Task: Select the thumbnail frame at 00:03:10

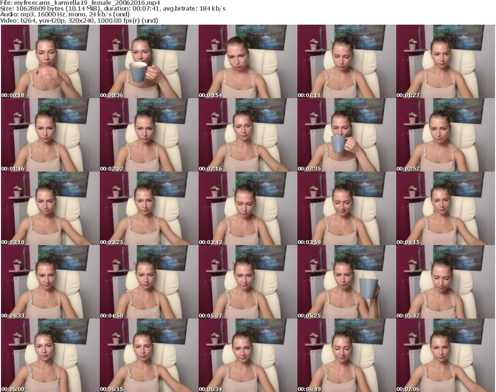Action: tap(50, 208)
